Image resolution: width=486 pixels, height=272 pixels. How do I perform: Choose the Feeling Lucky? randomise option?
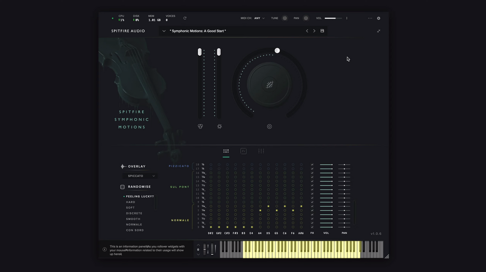(x=140, y=196)
